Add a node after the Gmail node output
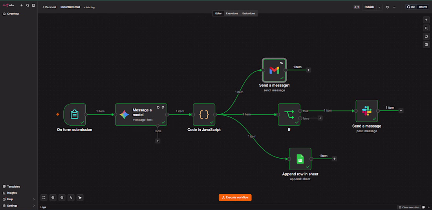The image size is (432, 210). [x=309, y=70]
